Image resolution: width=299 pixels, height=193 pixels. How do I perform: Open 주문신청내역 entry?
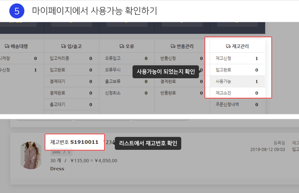click(237, 104)
